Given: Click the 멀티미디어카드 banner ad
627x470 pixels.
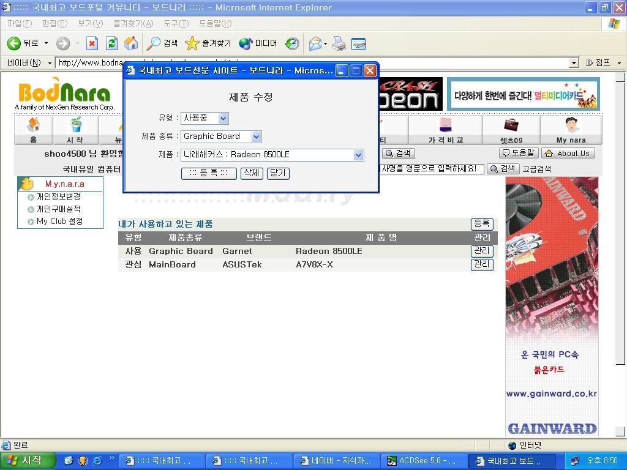Looking at the screenshot, I should (524, 94).
